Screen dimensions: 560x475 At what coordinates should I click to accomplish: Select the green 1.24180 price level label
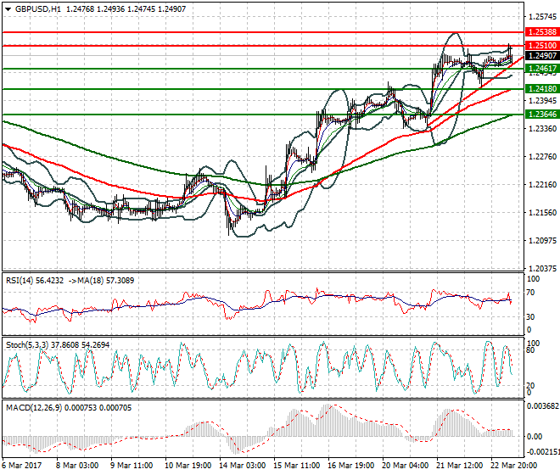point(542,89)
